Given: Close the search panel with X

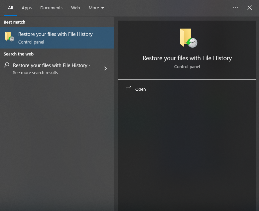Looking at the screenshot, I should tap(250, 8).
